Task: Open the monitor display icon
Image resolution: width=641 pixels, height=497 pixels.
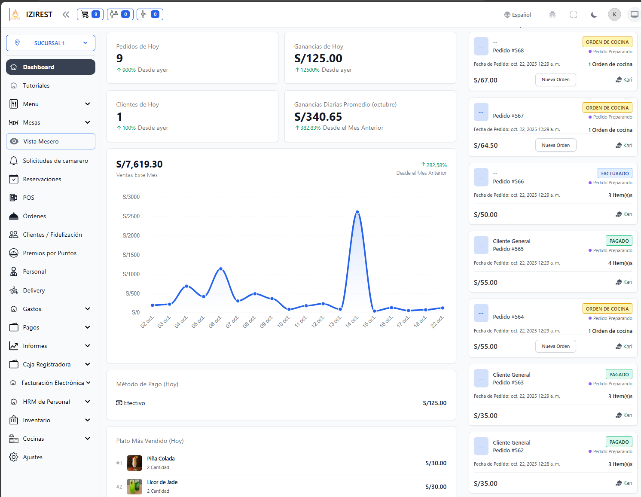Action: pyautogui.click(x=634, y=15)
